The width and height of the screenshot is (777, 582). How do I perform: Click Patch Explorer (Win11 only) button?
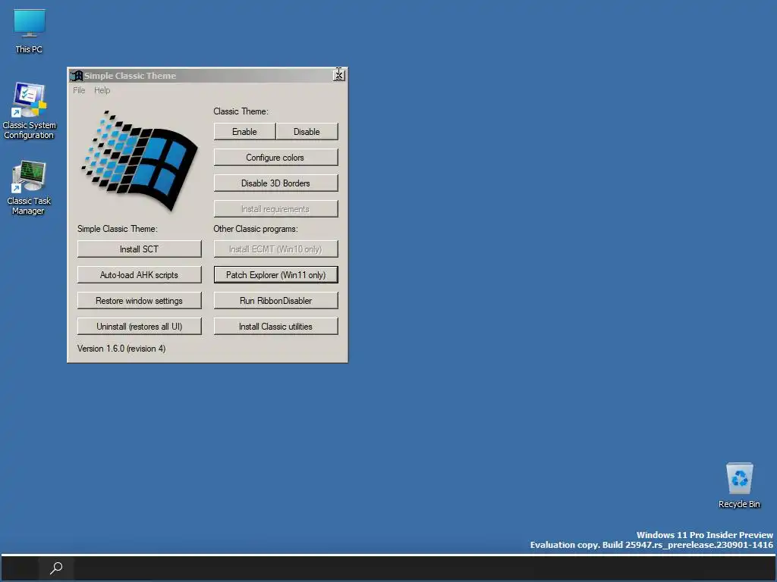[275, 274]
